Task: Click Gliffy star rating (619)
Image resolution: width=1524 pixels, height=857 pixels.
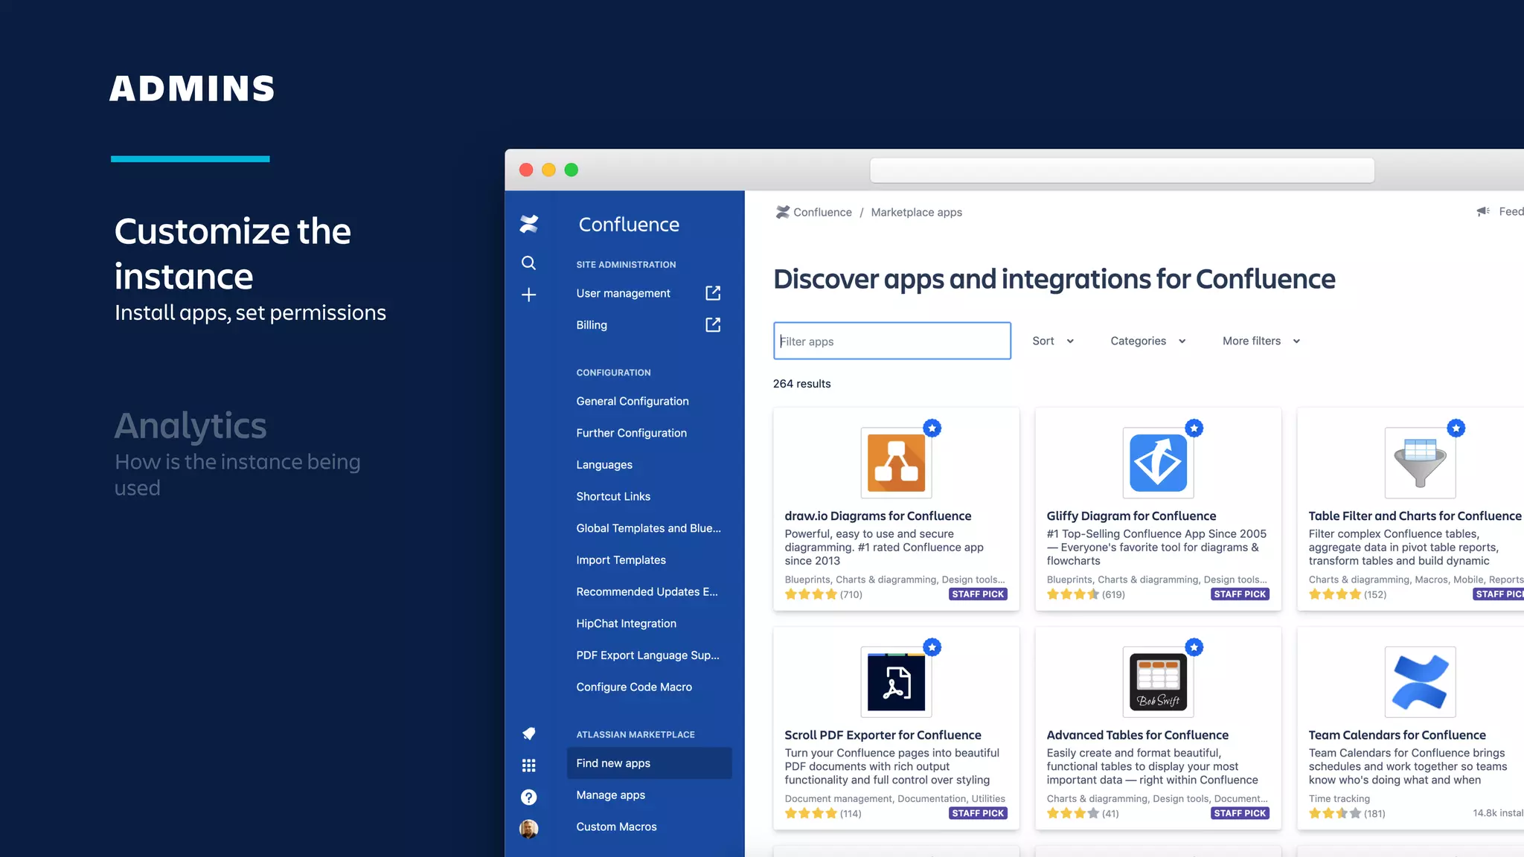Action: tap(1085, 594)
